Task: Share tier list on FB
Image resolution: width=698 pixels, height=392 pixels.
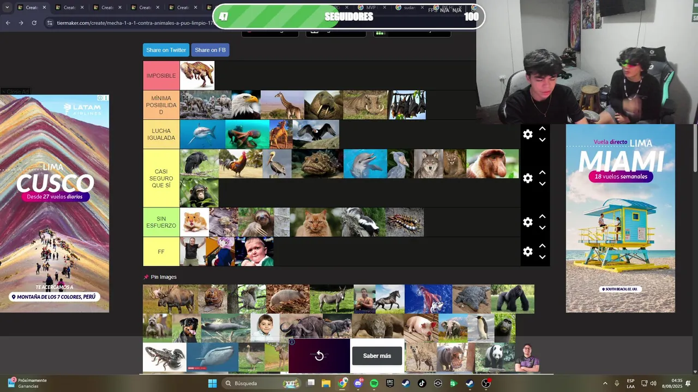Action: (210, 50)
